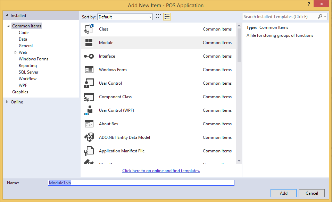Select the Graphics category
The width and height of the screenshot is (332, 202).
point(20,92)
